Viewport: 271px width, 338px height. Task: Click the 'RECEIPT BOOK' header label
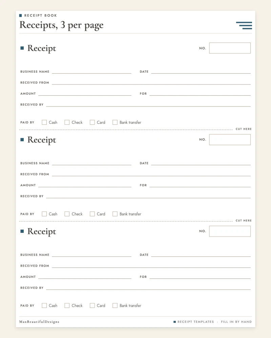click(x=41, y=16)
